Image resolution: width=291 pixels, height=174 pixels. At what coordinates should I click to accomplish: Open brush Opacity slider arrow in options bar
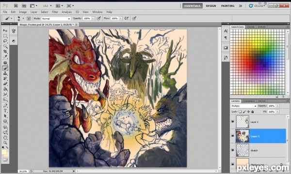93,18
